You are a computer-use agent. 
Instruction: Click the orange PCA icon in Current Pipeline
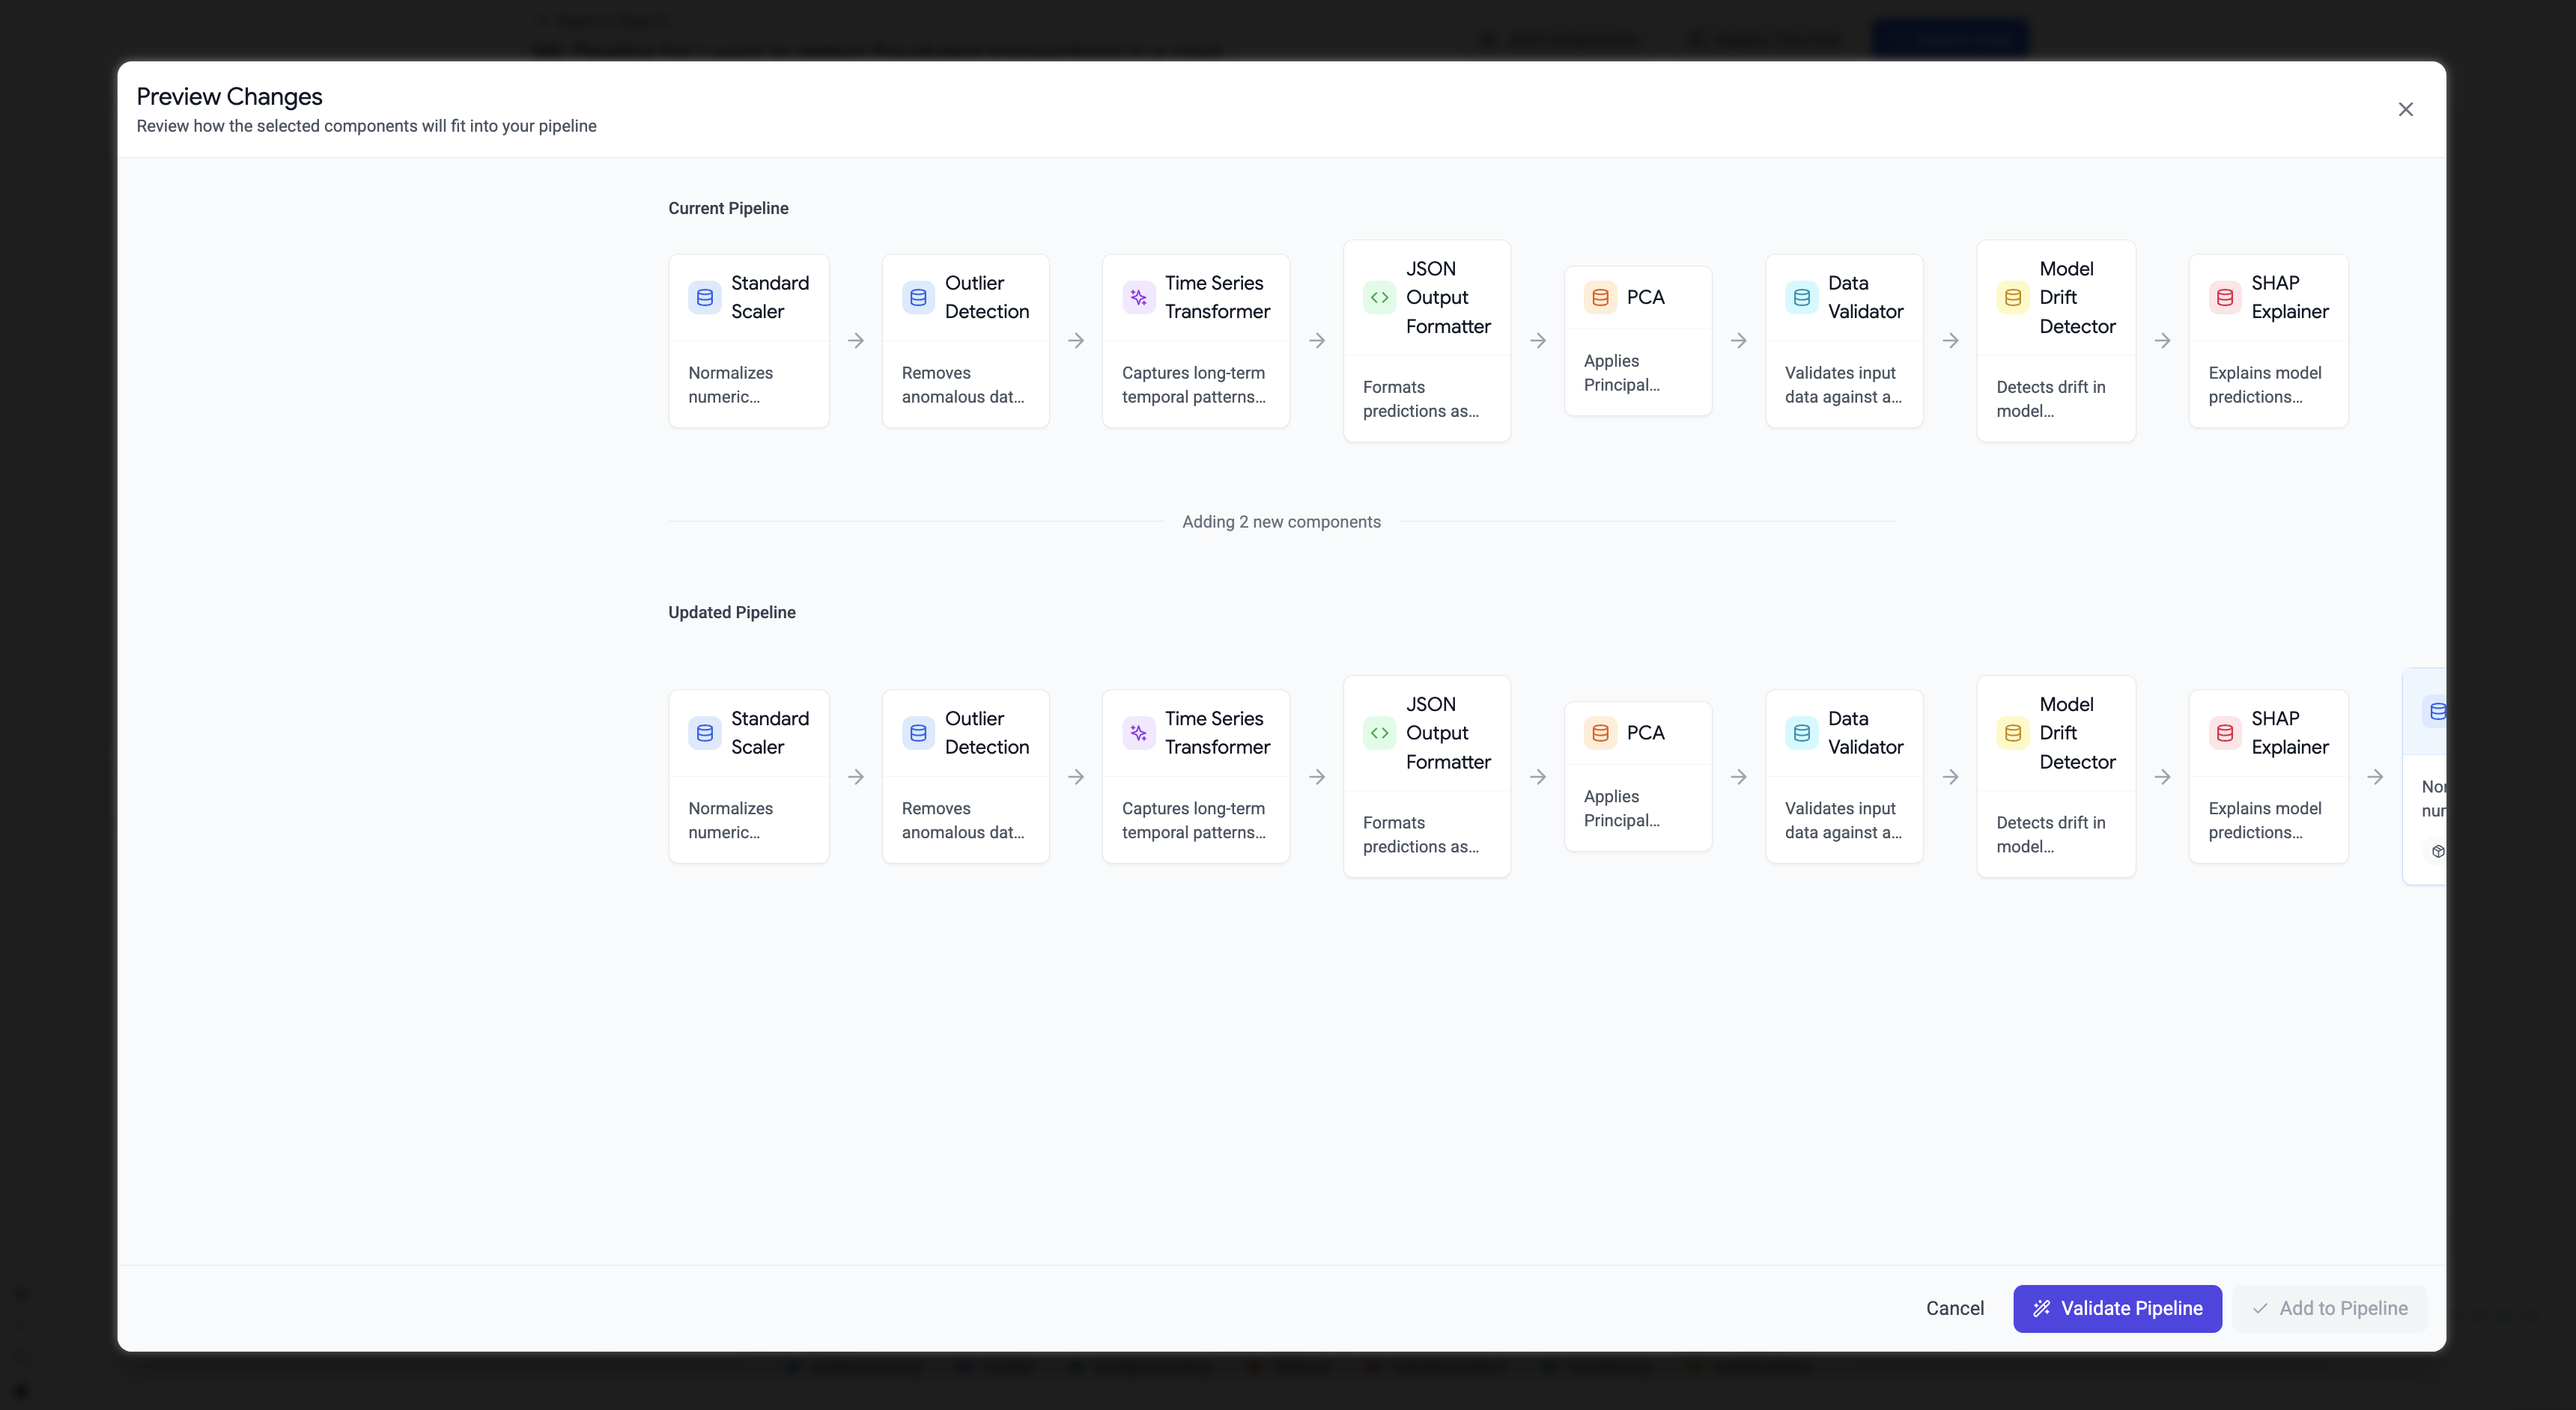pyautogui.click(x=1599, y=297)
